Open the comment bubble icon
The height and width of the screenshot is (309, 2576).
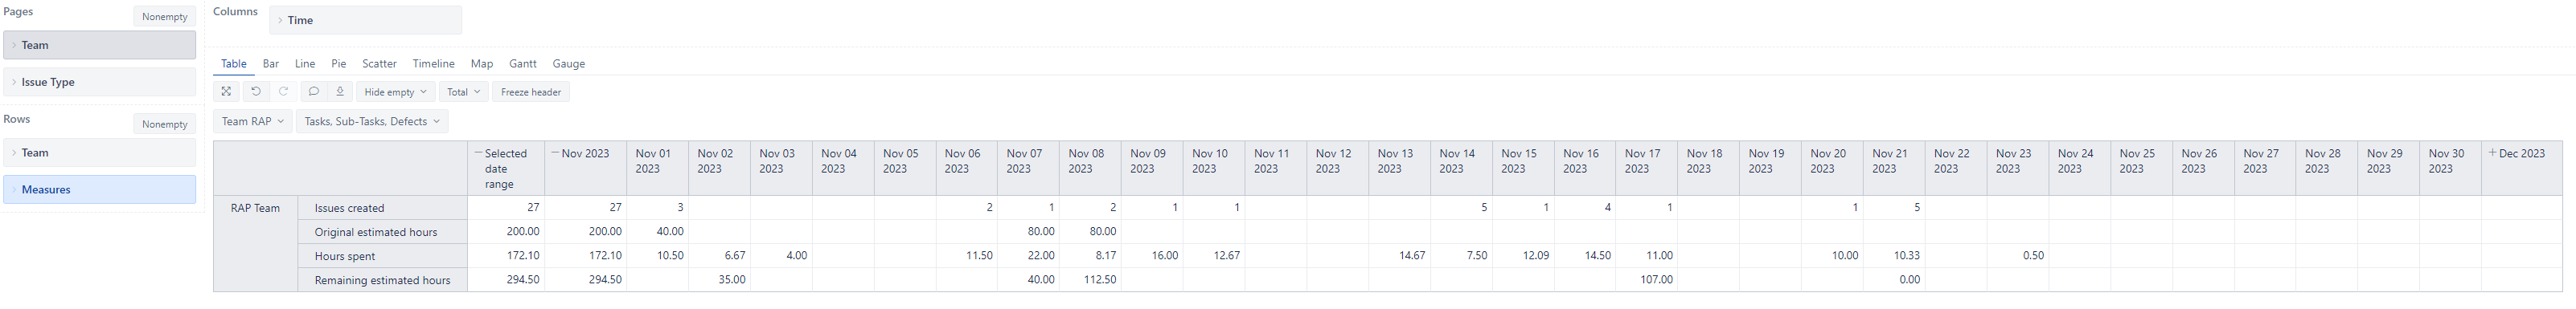[x=314, y=91]
